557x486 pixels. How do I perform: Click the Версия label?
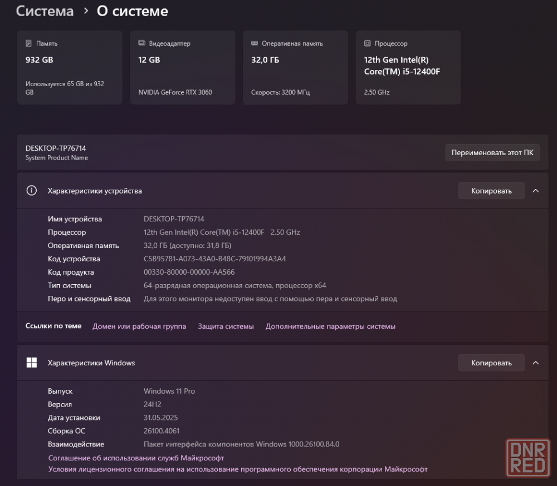pyautogui.click(x=60, y=404)
